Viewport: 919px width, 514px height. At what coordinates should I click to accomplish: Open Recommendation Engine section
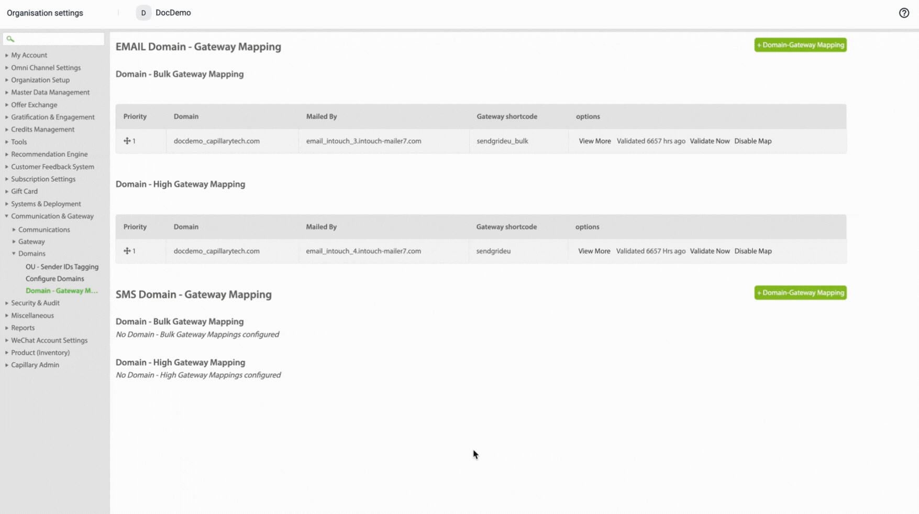tap(49, 154)
